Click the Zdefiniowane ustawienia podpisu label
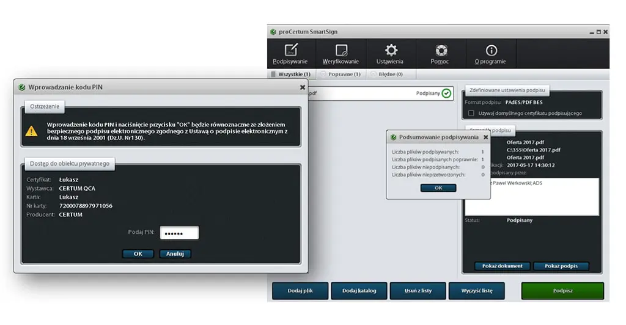Image resolution: width=626 pixels, height=325 pixels. coord(507,90)
